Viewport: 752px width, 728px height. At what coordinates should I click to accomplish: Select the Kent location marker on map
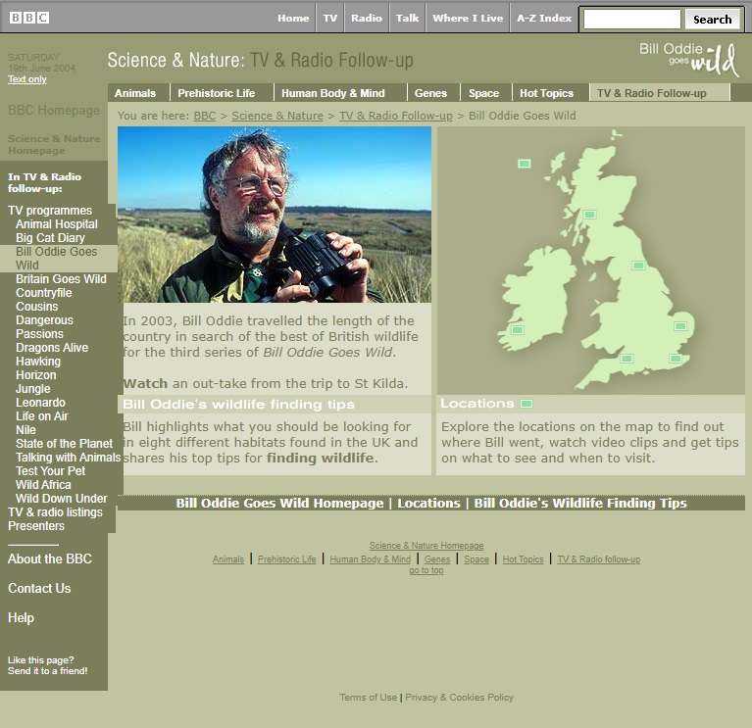tap(676, 358)
